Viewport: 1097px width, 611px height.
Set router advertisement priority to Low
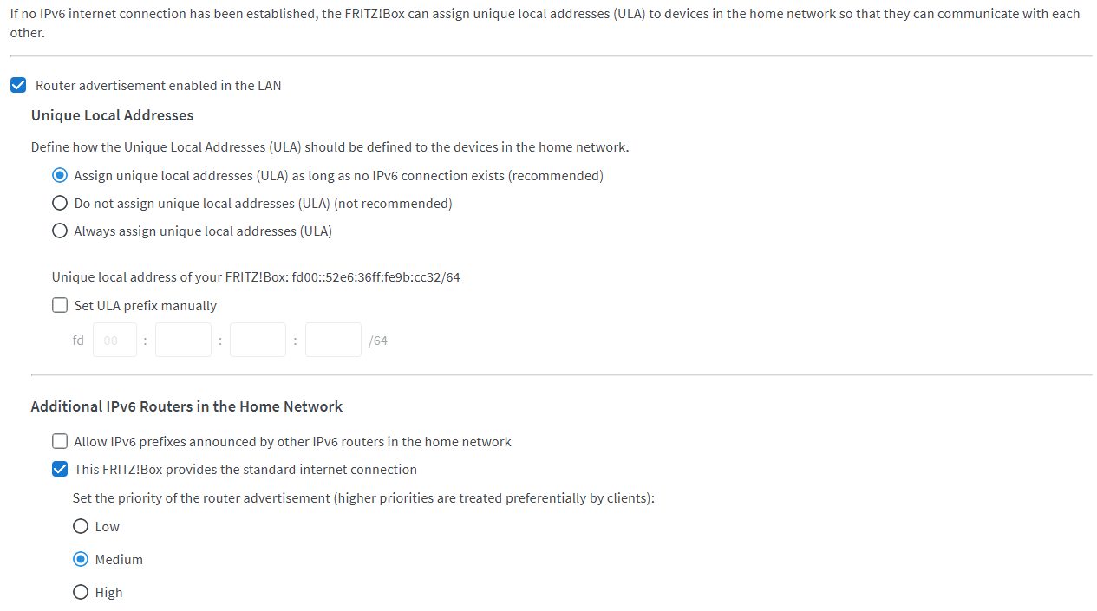tap(81, 527)
